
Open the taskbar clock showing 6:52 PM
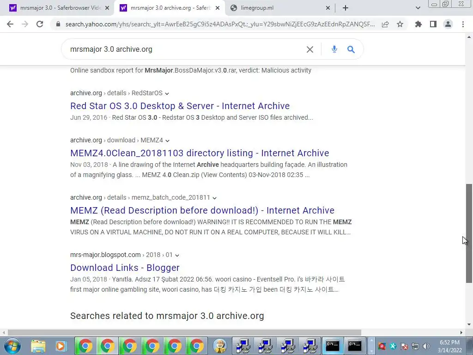coord(449,346)
